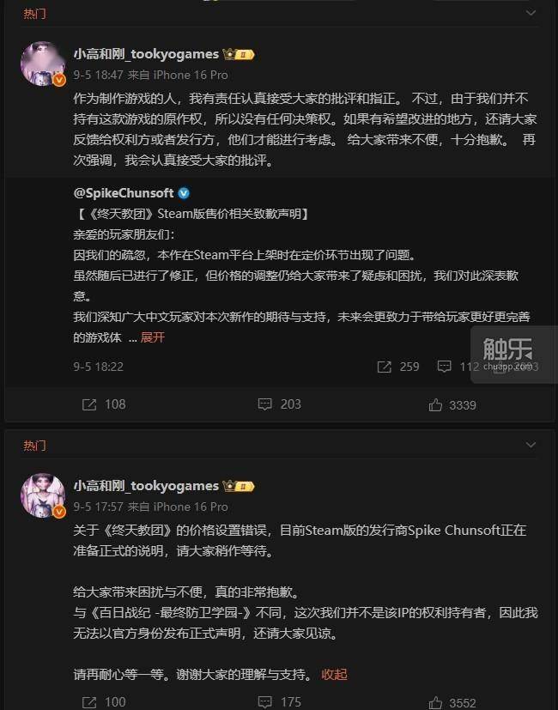Screen dimensions: 558x710
Task: Click the crown membership badge on first post
Action: 239,55
